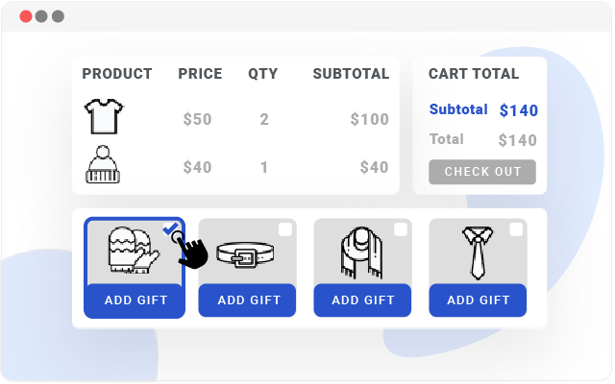Check the belt gift checkbox
The width and height of the screenshot is (615, 384).
click(285, 228)
